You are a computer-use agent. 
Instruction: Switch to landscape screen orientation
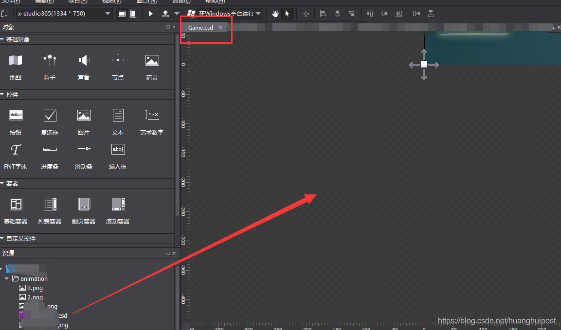122,14
